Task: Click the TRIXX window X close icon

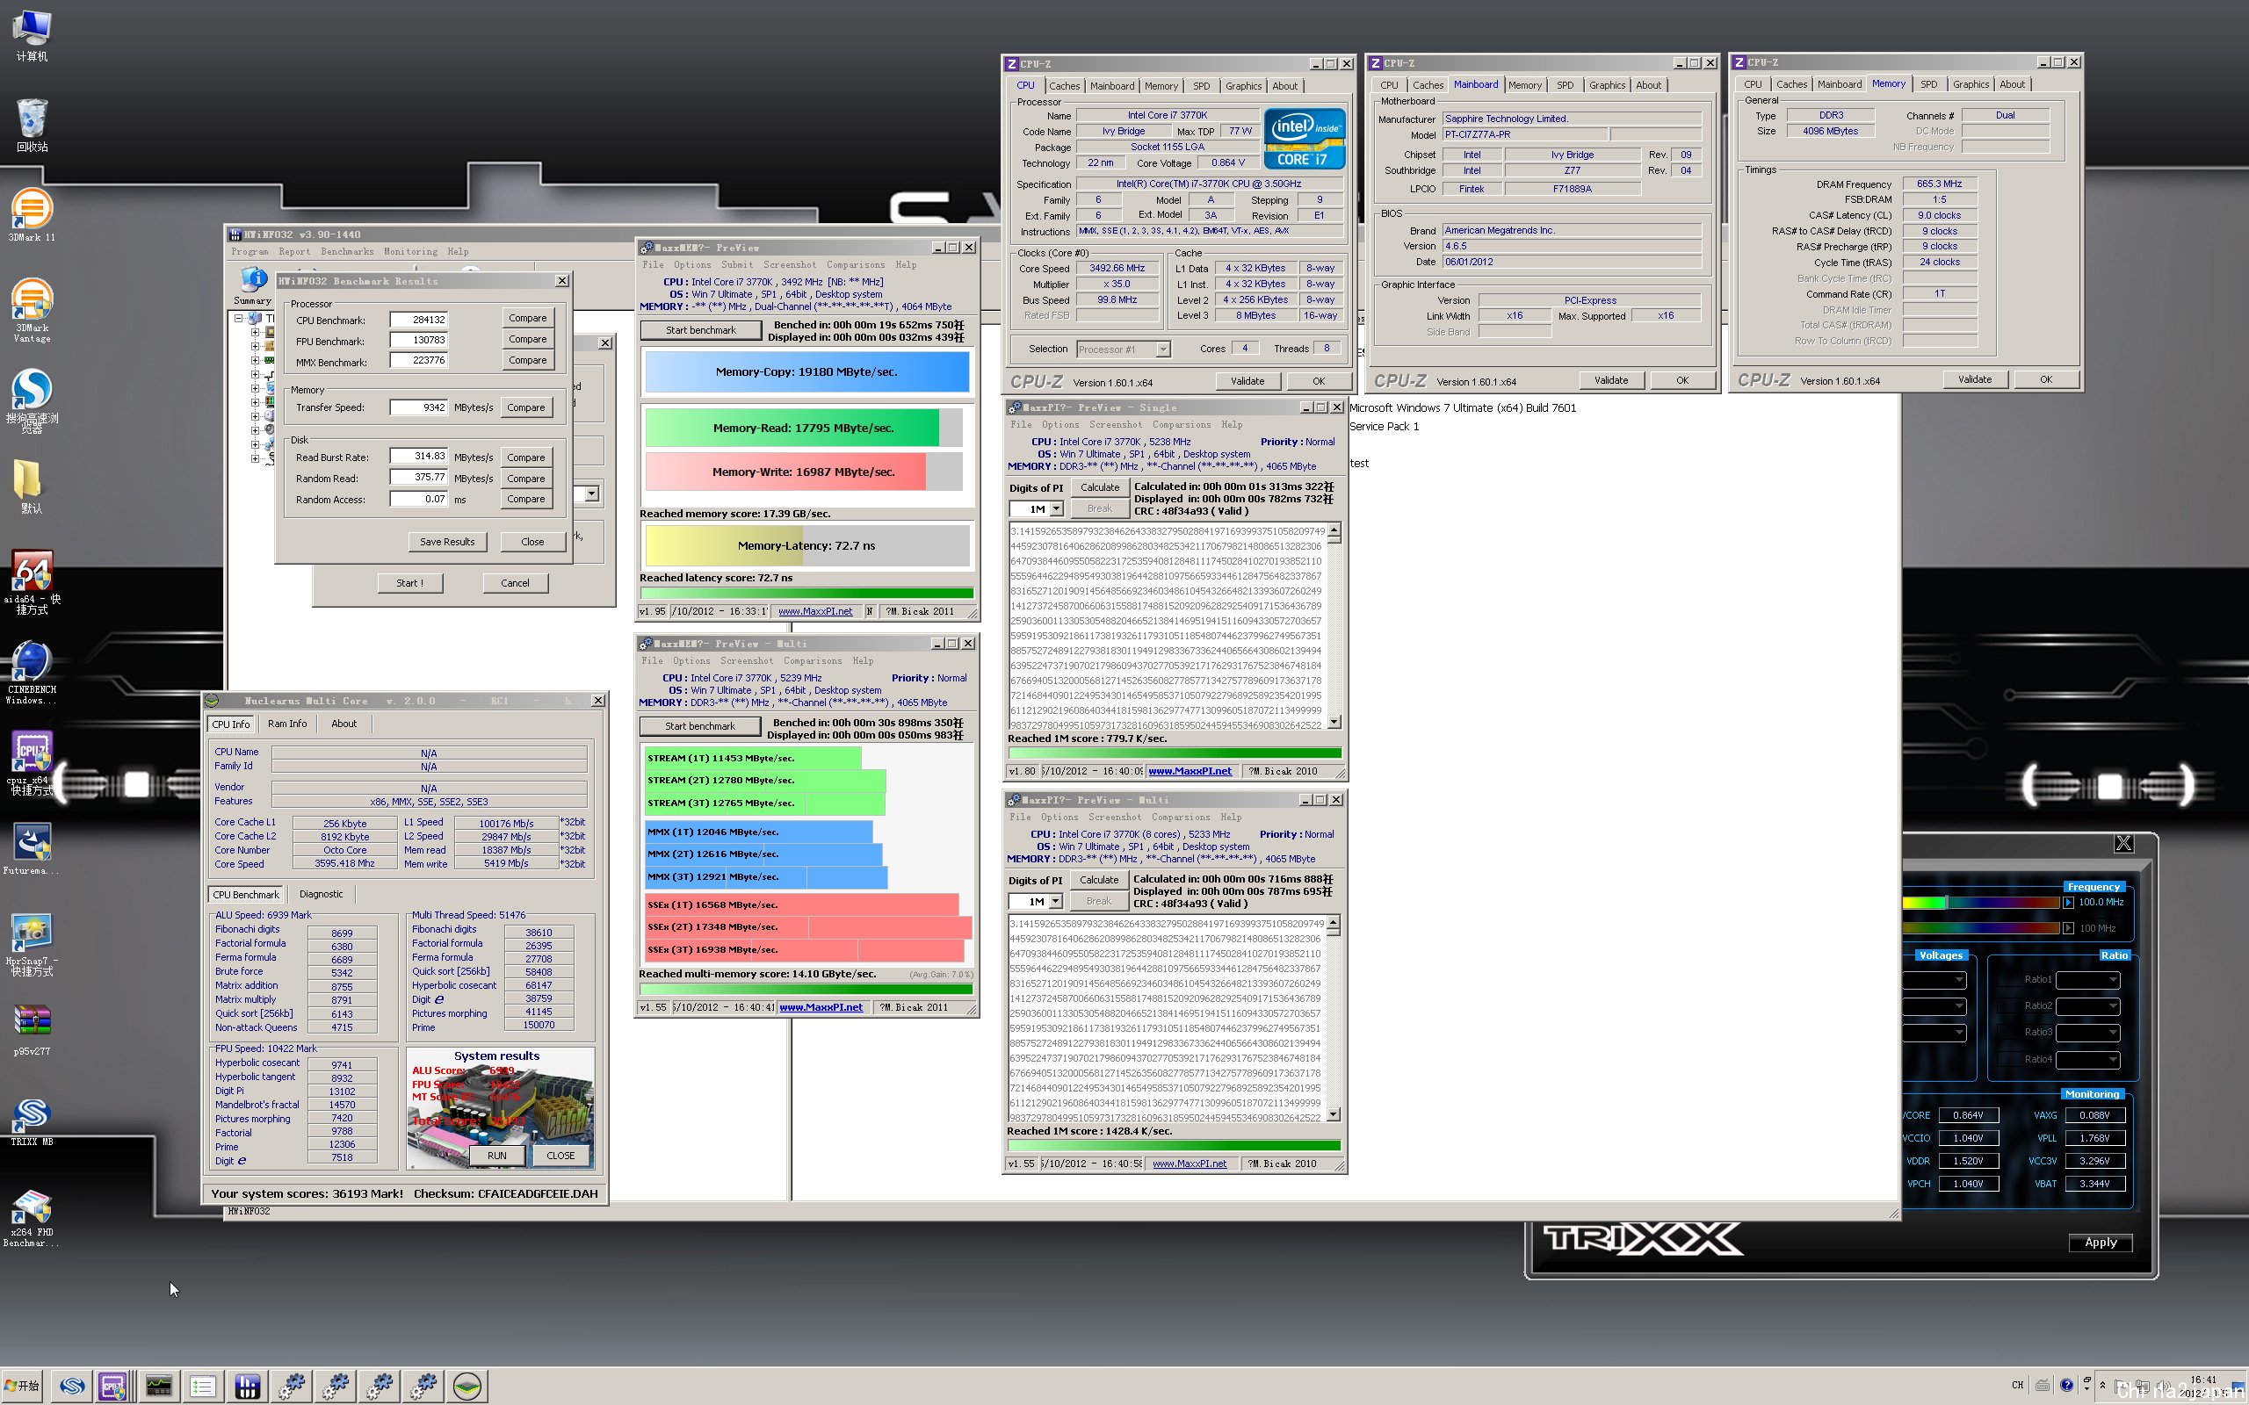Action: coord(2123,843)
